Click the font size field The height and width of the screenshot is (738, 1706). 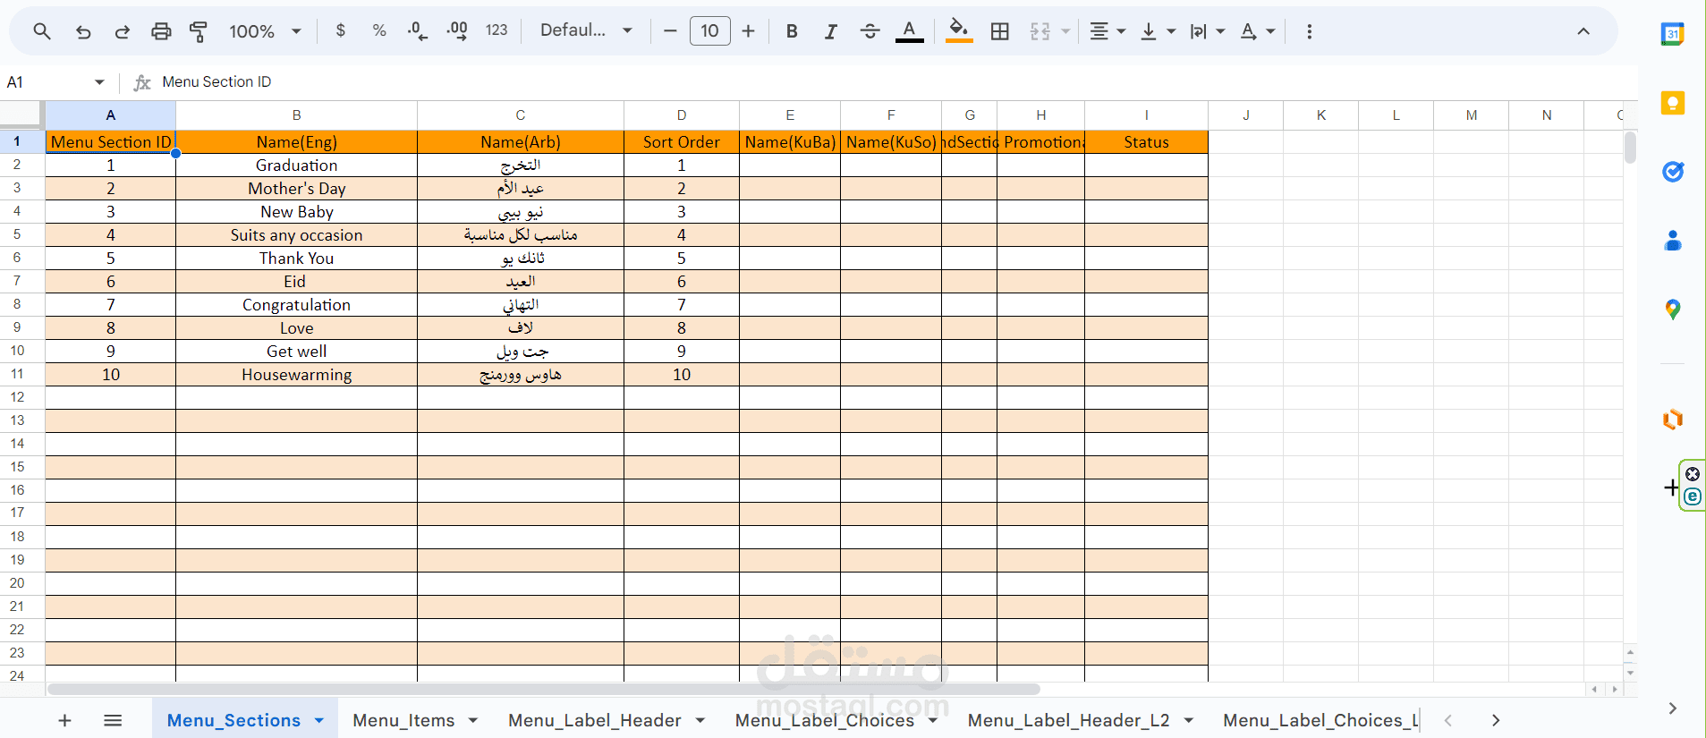point(709,31)
